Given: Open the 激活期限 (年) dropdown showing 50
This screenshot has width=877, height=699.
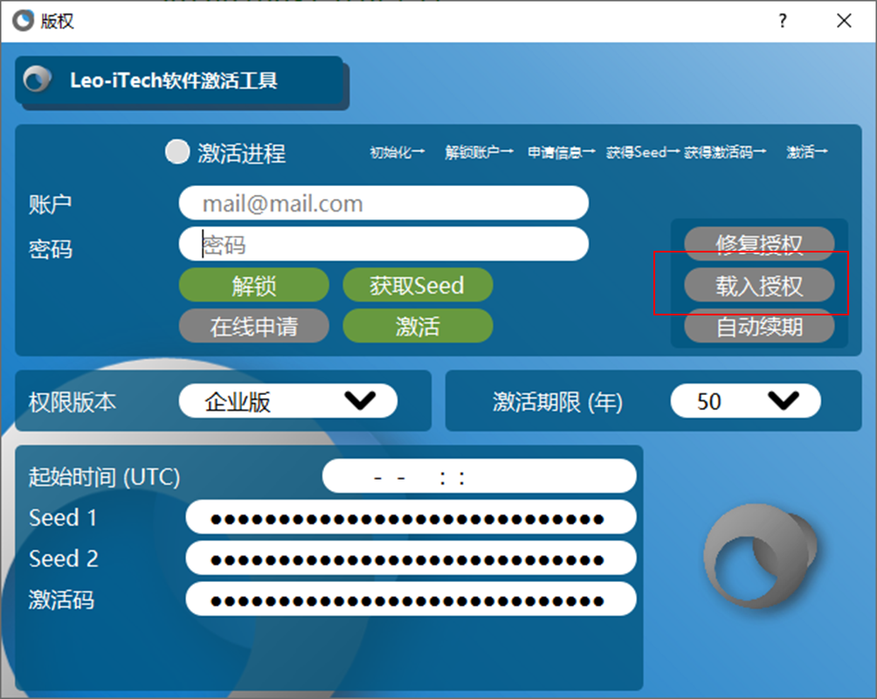Looking at the screenshot, I should 745,401.
